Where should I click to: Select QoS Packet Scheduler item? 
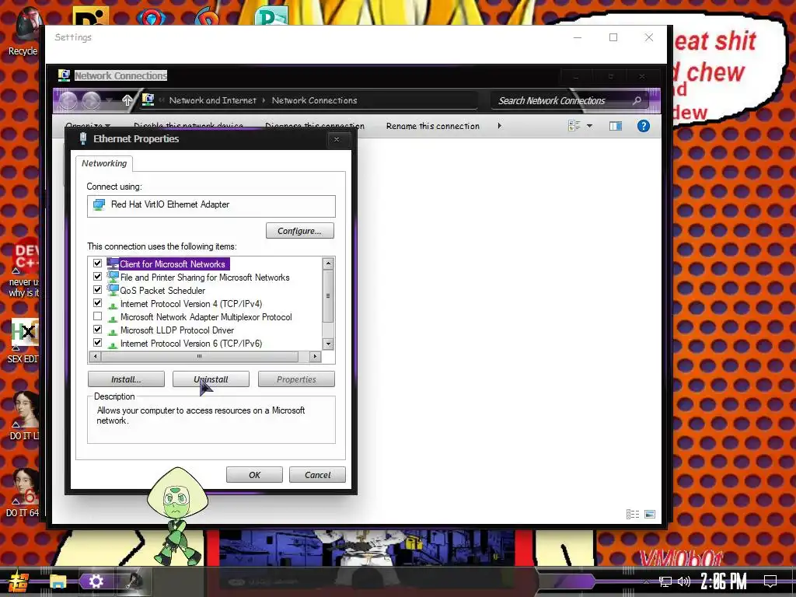162,291
